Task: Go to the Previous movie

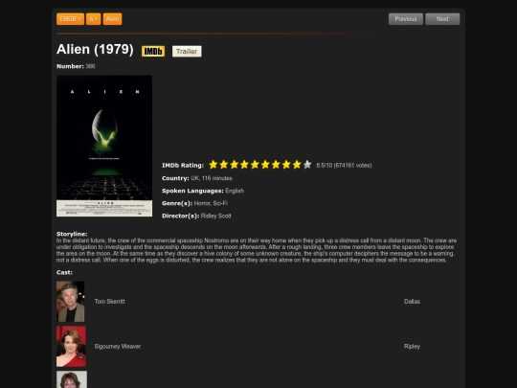Action: (406, 19)
